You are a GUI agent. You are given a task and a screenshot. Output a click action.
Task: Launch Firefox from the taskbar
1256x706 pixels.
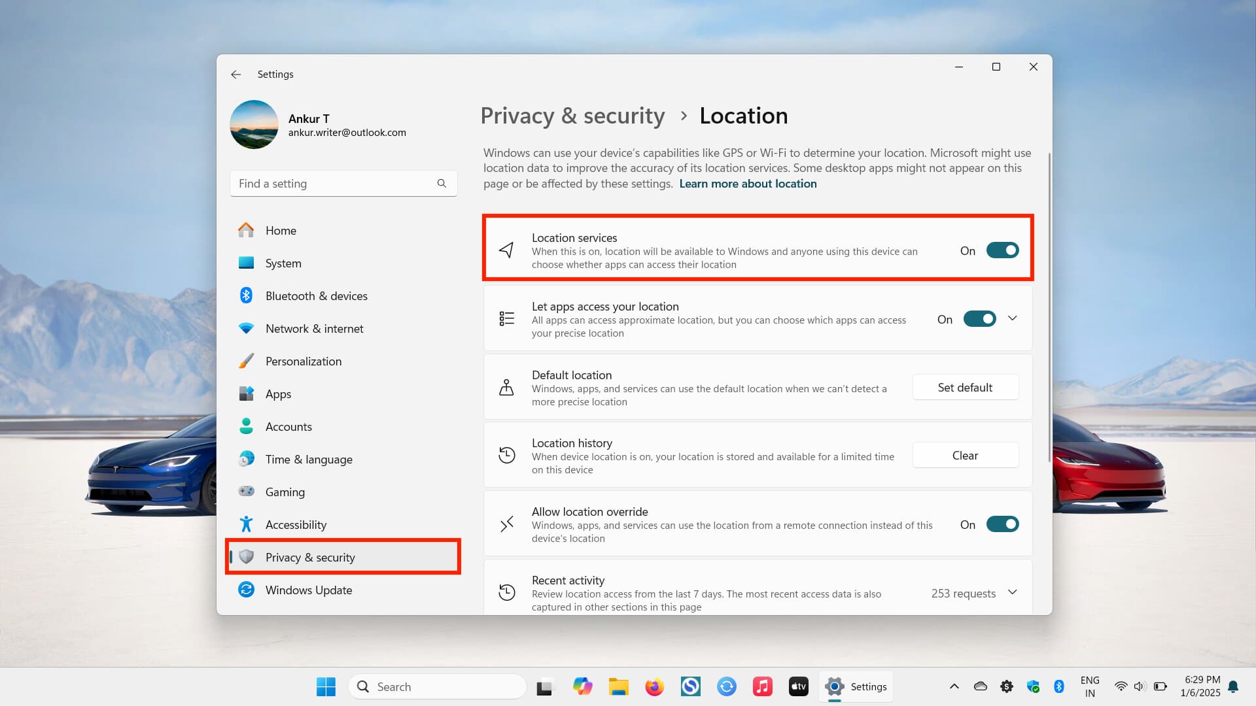pos(654,686)
